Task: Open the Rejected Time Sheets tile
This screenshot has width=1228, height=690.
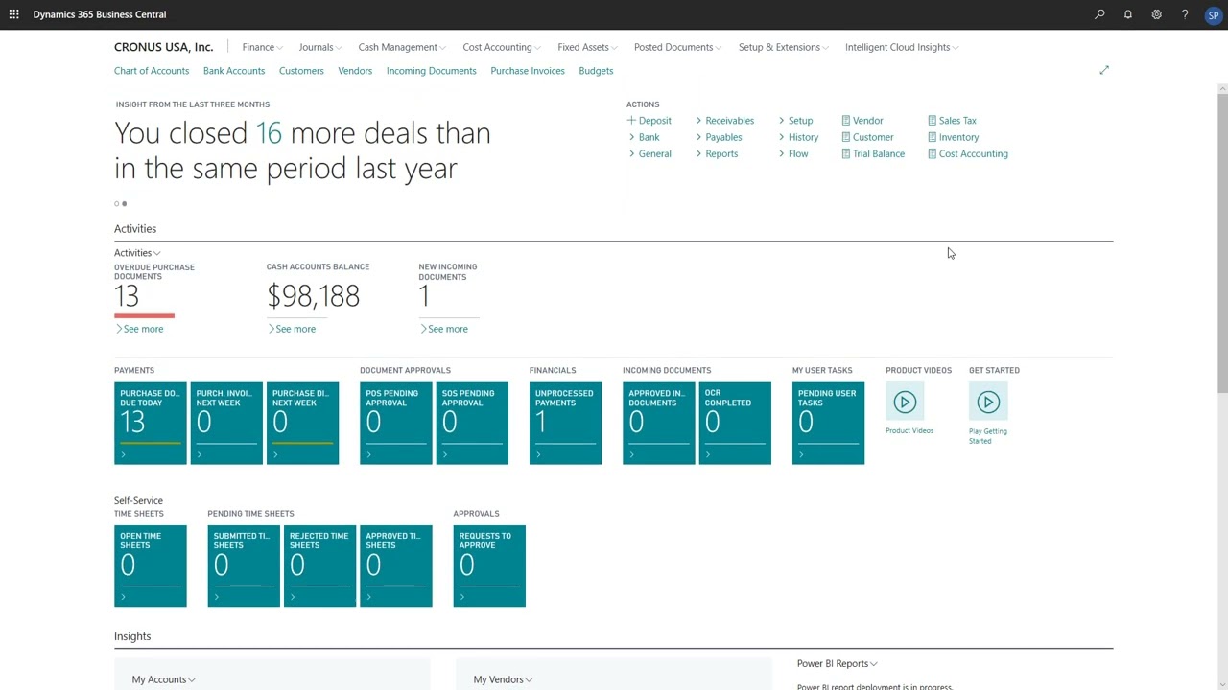Action: pos(319,565)
